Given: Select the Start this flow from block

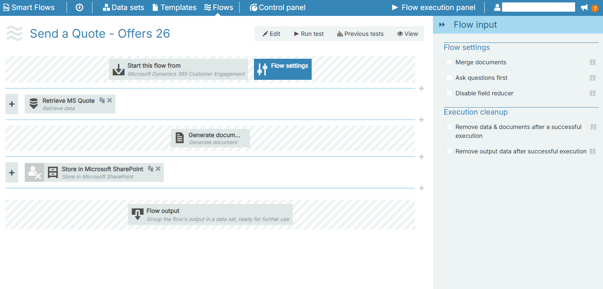Looking at the screenshot, I should (x=179, y=69).
